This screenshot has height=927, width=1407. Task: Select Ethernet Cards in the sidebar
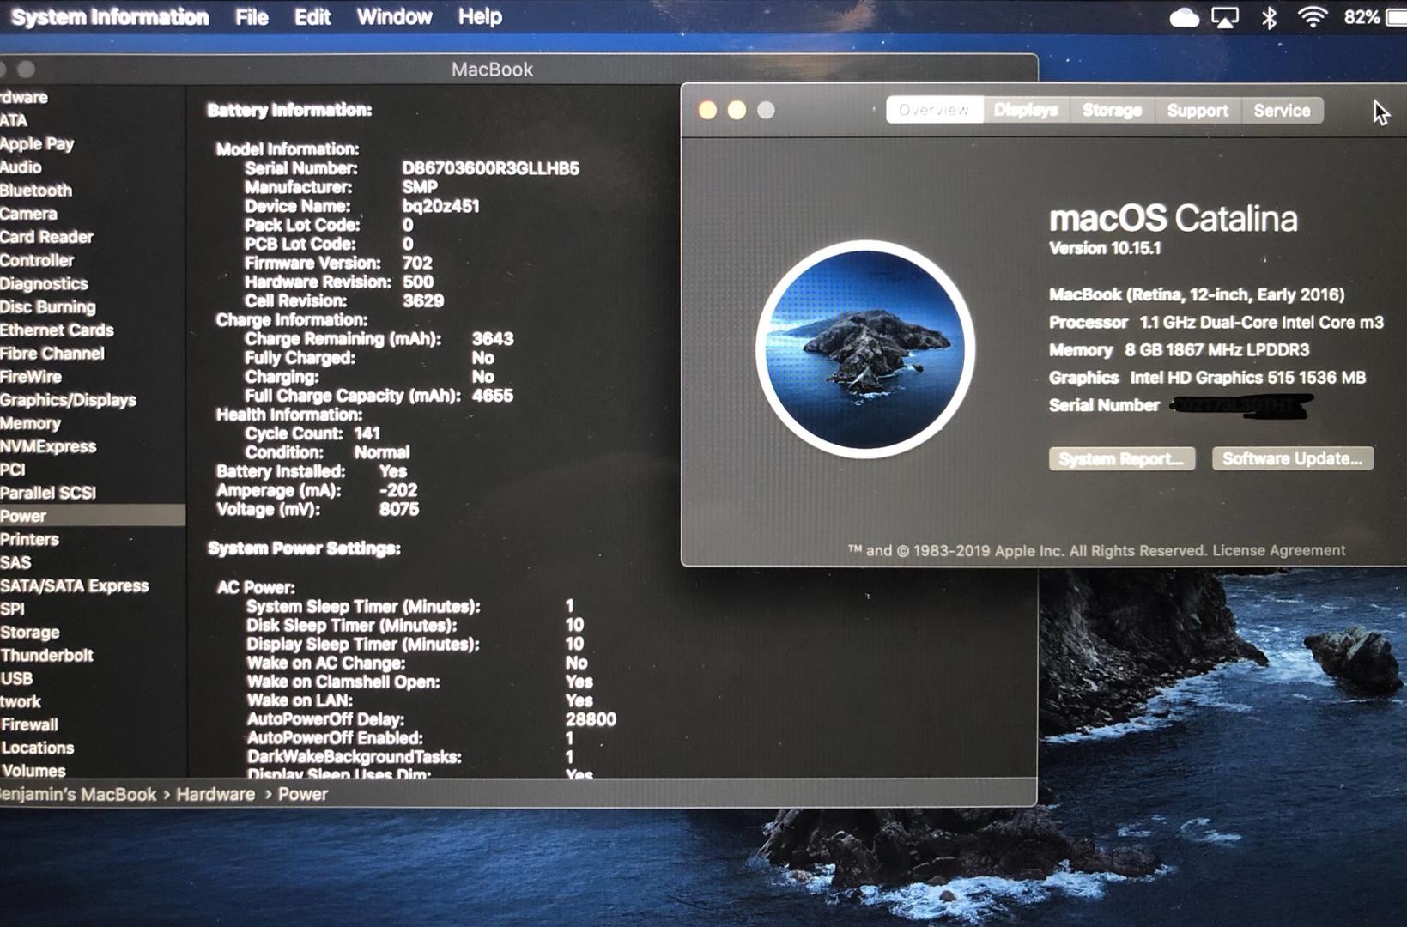coord(57,330)
